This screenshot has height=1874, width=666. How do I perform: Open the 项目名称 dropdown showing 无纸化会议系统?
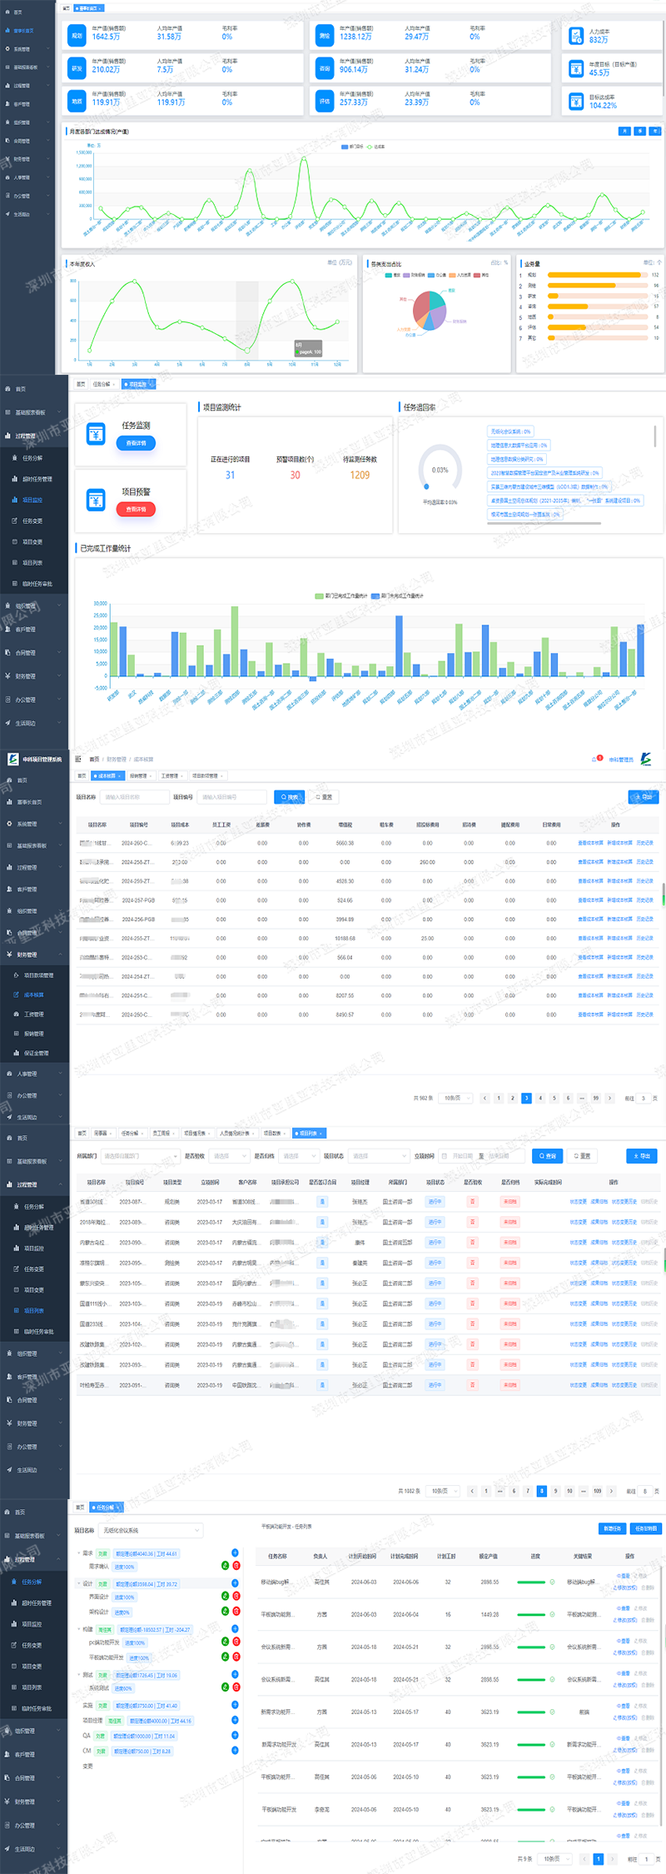tap(151, 1530)
